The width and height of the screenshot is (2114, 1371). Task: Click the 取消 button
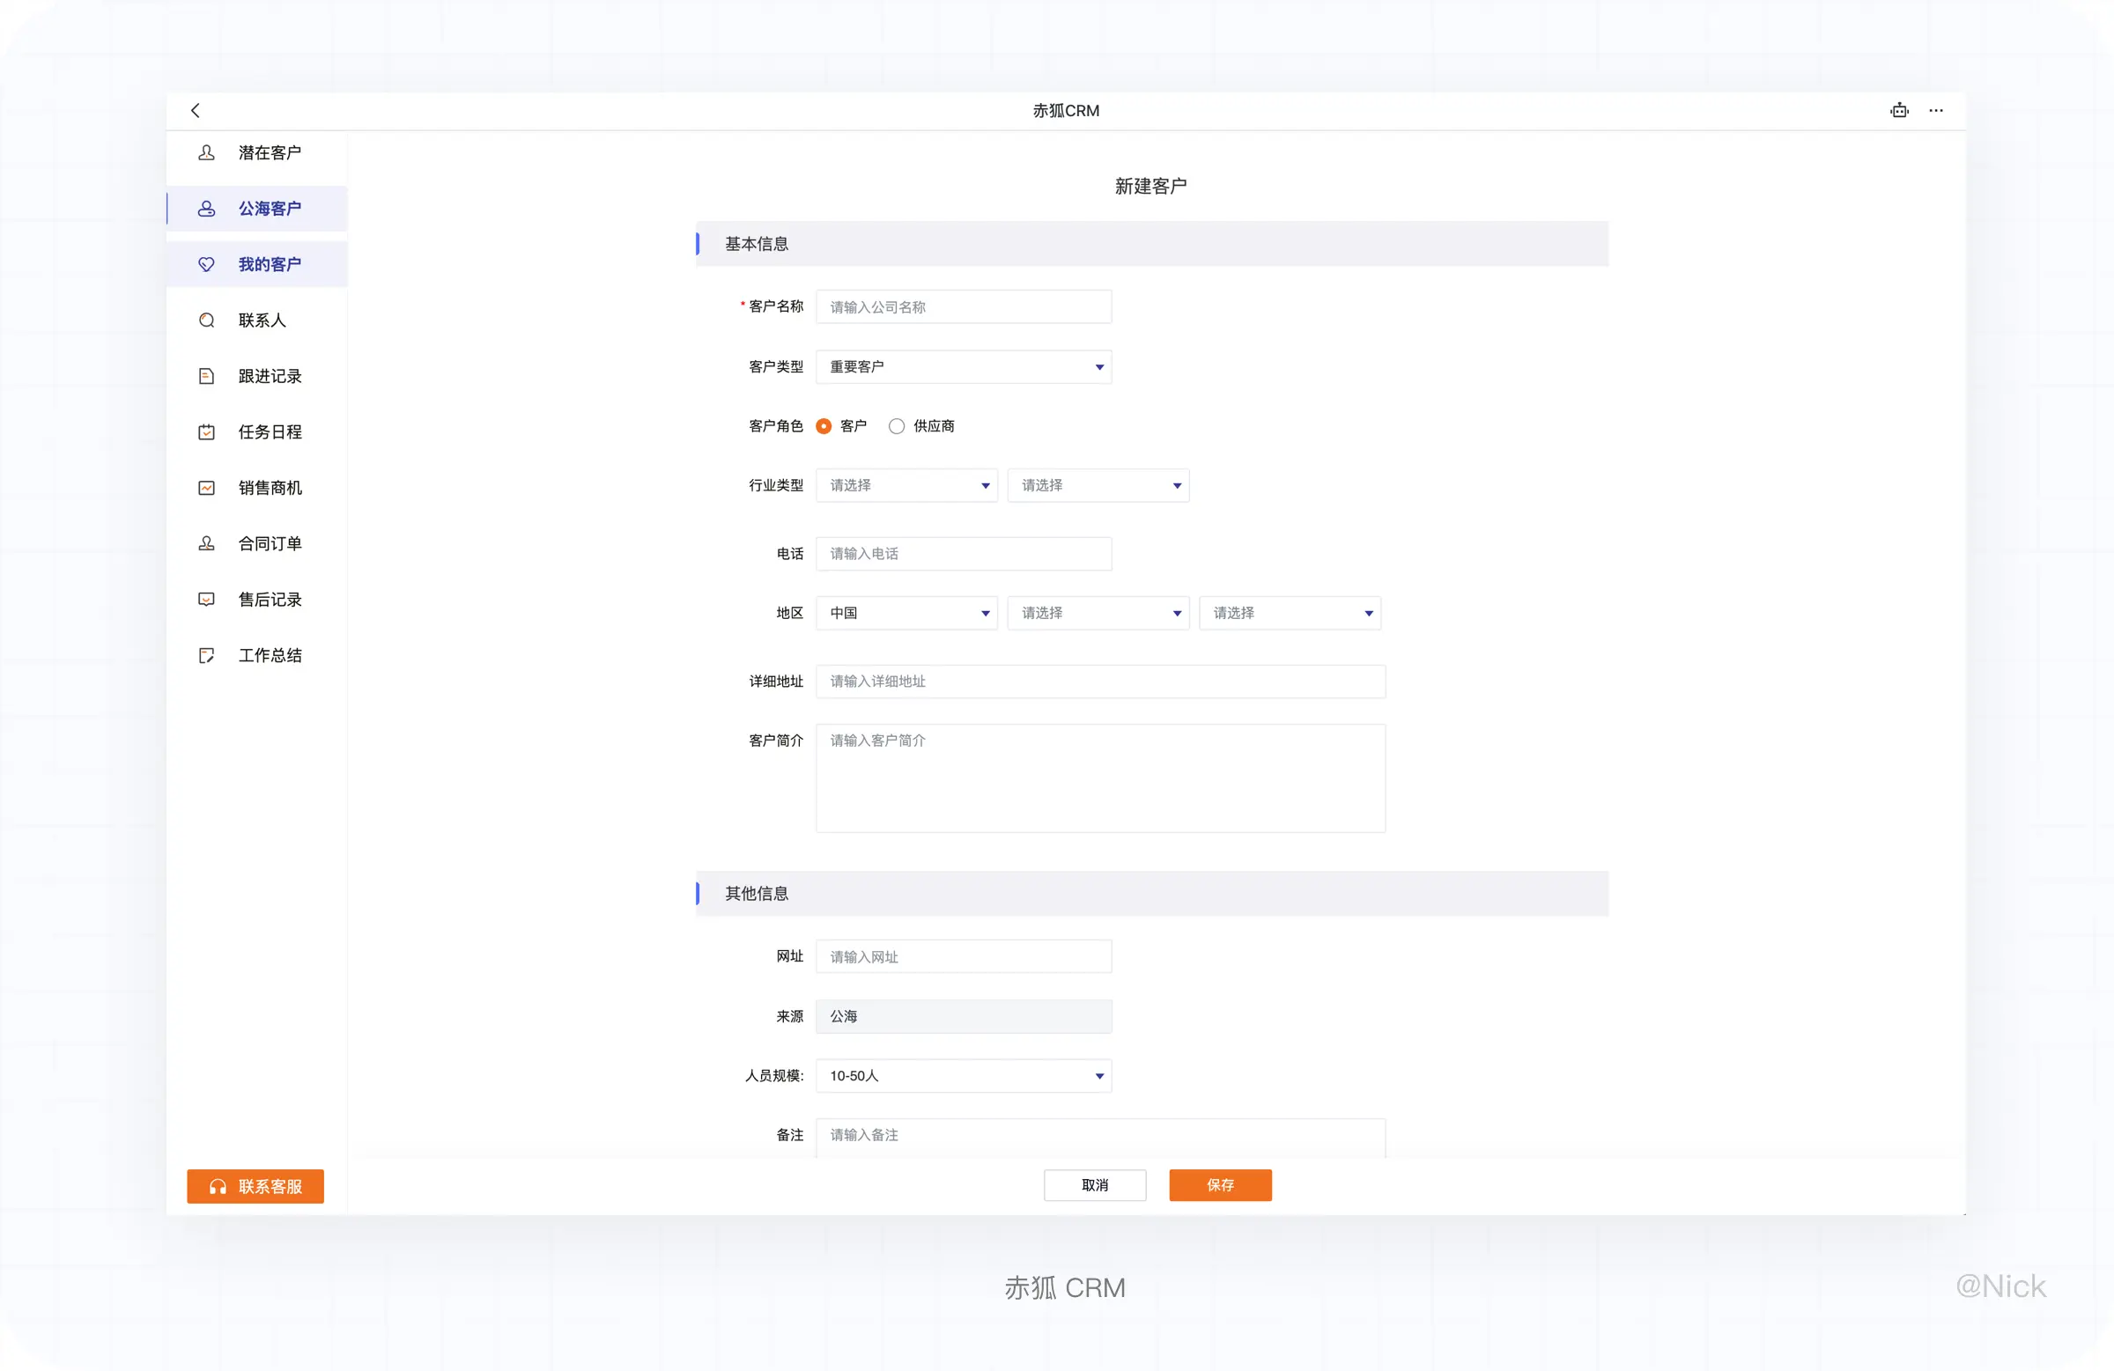(1094, 1185)
